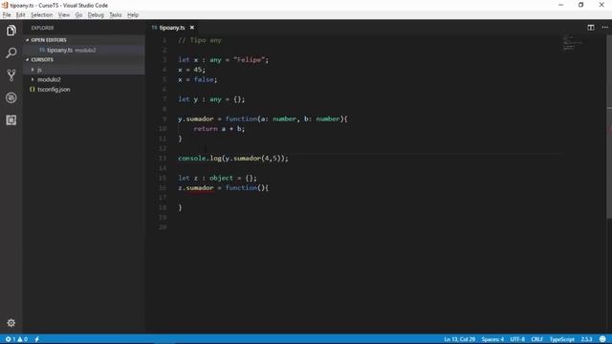Open the File menu
The image size is (612, 344).
(7, 15)
